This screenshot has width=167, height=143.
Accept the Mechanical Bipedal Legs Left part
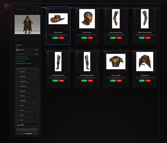point(55,81)
